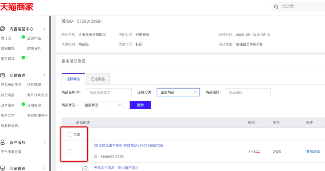Switch to the 已选商品 tab

[98, 79]
